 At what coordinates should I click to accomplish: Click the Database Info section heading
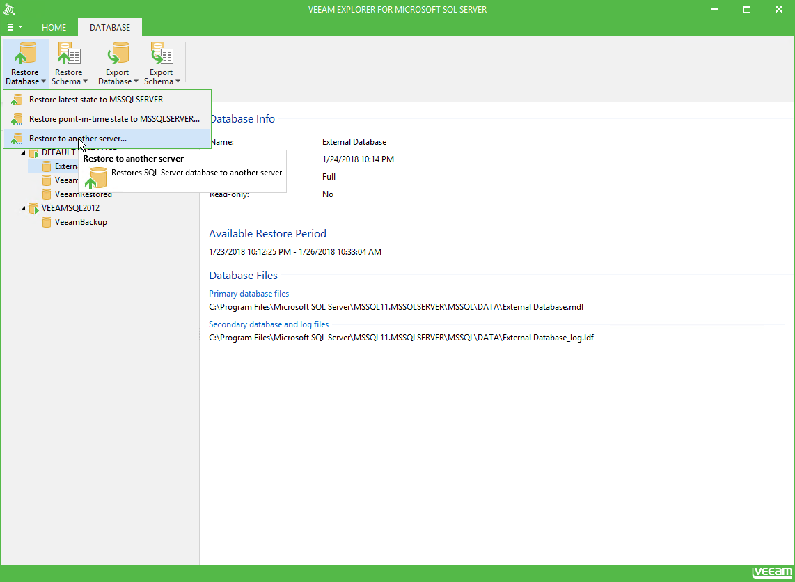click(242, 119)
